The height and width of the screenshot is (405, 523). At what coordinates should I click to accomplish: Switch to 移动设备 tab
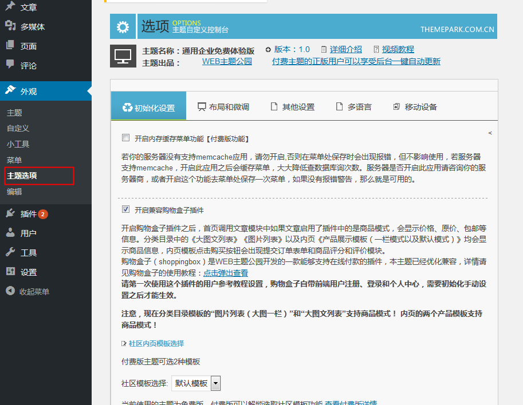(x=415, y=107)
